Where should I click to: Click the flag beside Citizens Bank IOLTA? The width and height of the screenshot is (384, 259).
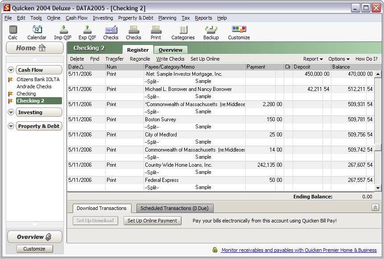10,79
